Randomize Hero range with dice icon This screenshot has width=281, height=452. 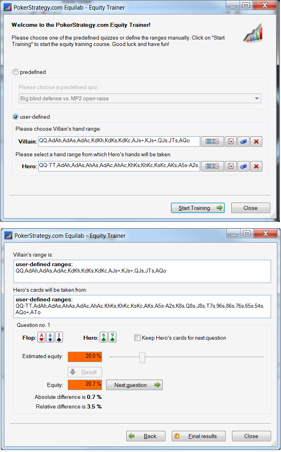pos(243,166)
